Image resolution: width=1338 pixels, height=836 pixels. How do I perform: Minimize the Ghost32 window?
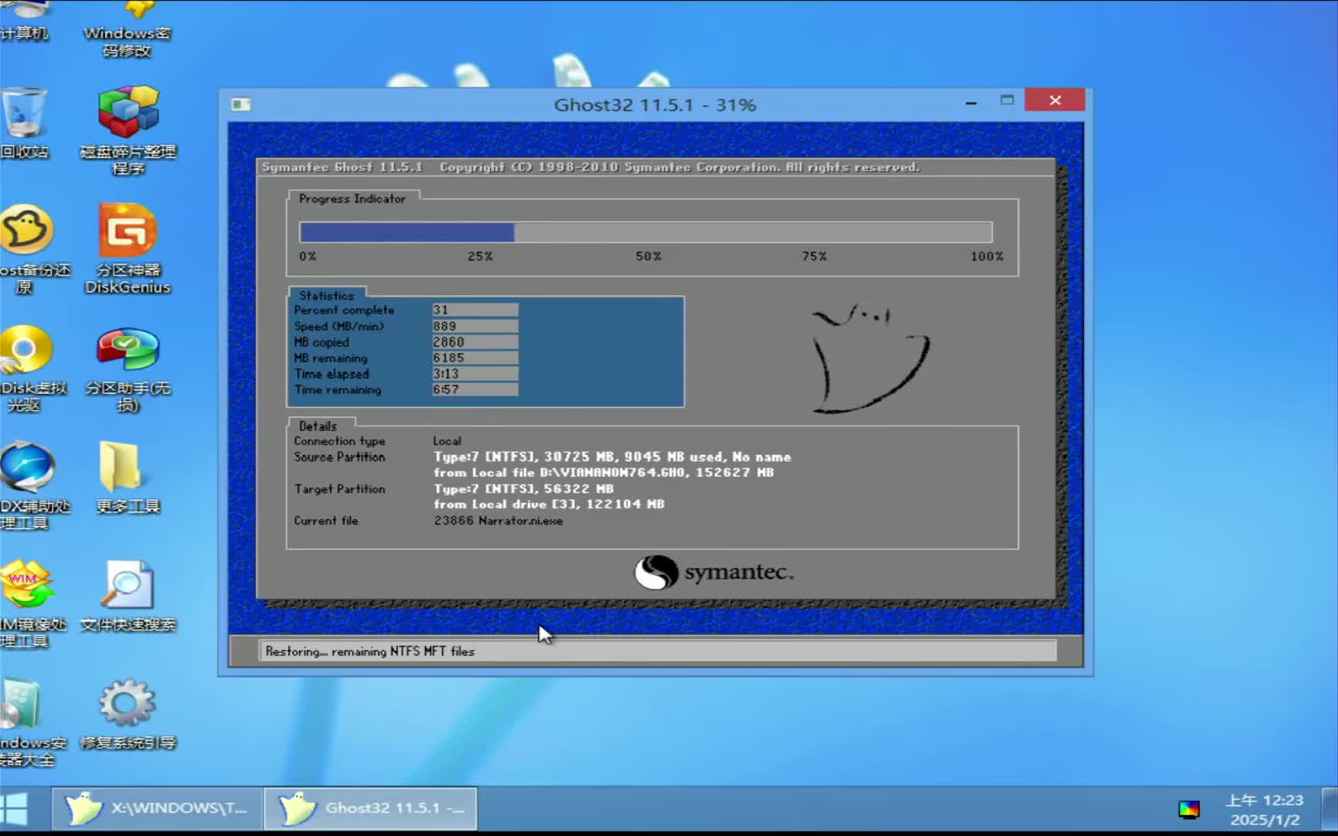point(971,101)
